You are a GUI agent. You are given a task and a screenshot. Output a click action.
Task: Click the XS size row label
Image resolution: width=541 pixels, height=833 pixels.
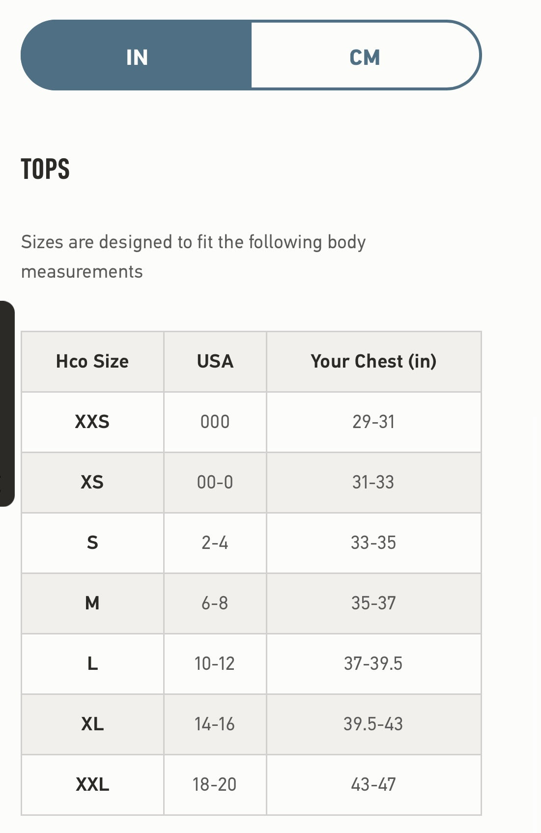(92, 483)
